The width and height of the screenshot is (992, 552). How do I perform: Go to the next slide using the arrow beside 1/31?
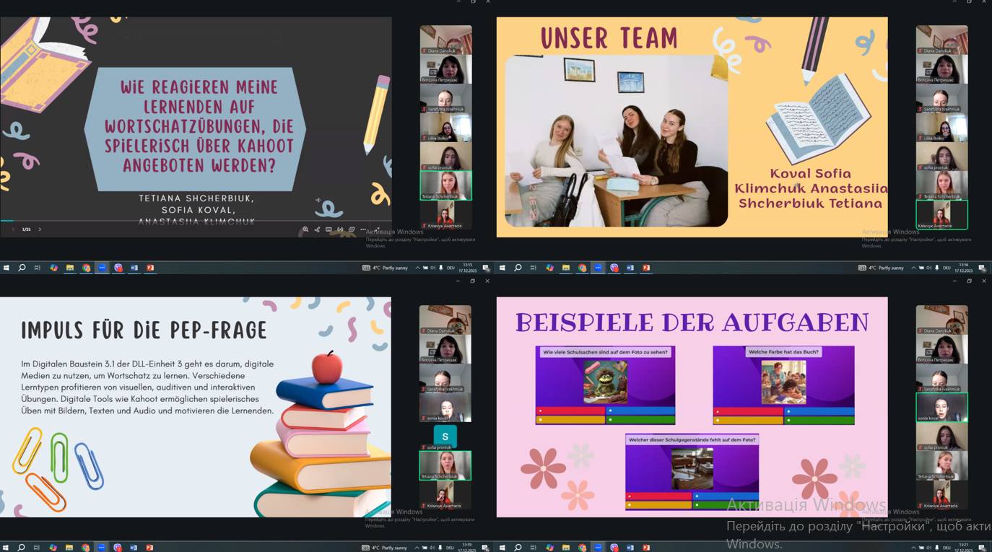40,229
